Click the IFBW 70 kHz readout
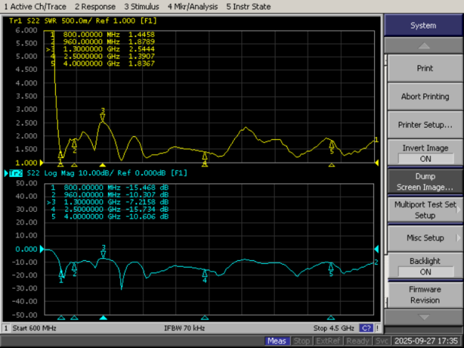 [x=184, y=328]
